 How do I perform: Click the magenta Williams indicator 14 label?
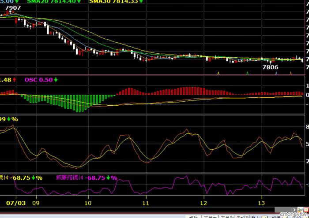pos(69,177)
